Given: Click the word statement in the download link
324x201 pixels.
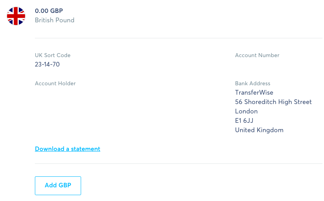Looking at the screenshot, I should [85, 149].
